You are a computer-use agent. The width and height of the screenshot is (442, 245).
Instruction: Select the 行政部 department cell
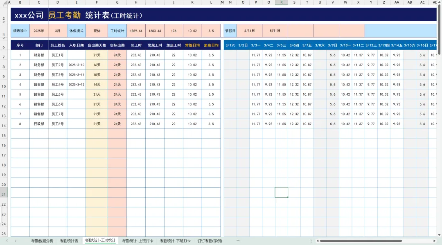point(39,124)
